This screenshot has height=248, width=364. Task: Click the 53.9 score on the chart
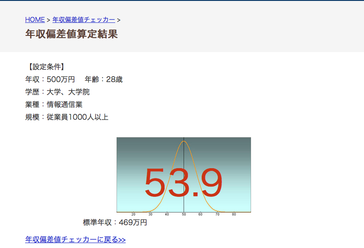(183, 183)
